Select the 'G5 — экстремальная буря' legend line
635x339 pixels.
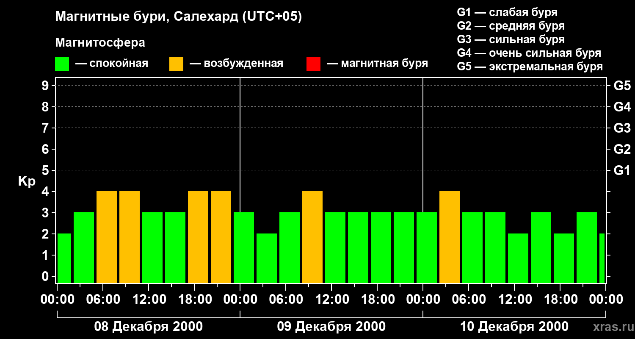[x=530, y=67]
